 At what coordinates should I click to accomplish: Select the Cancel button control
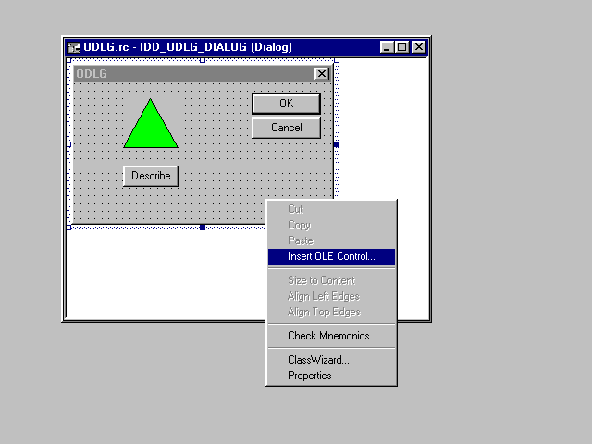point(286,128)
